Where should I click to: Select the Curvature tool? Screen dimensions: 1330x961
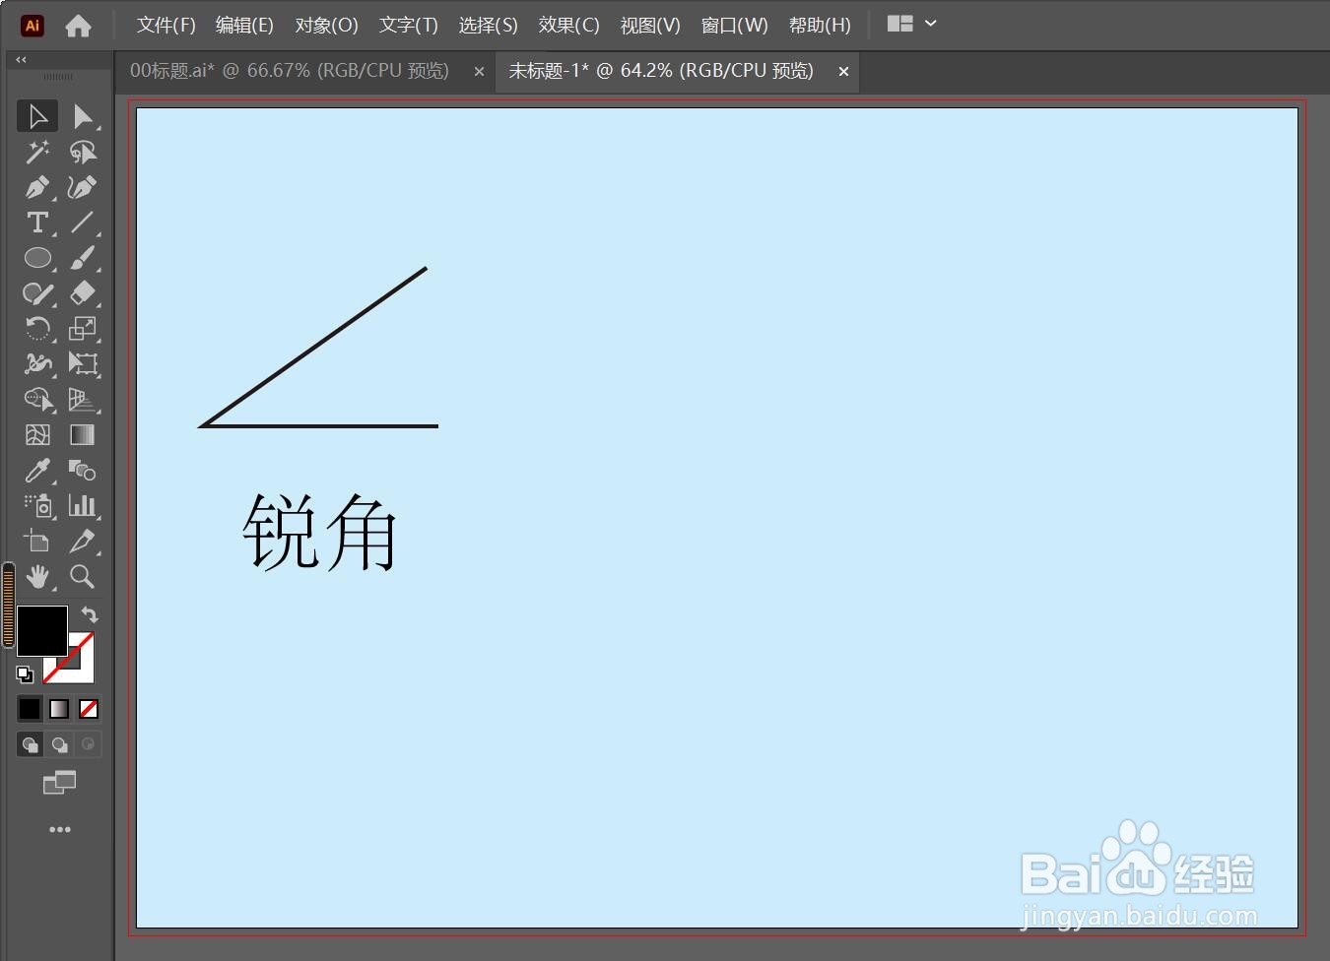(x=83, y=187)
